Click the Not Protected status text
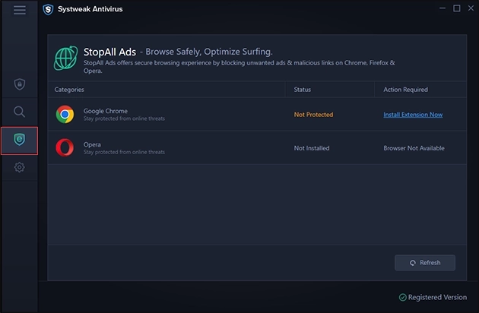Viewport: 479px width, 313px height. 313,115
